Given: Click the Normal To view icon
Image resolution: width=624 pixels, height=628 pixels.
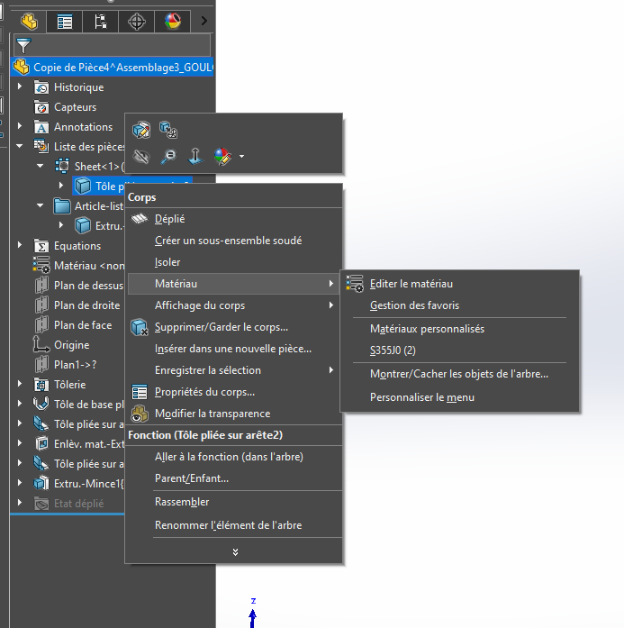Looking at the screenshot, I should pos(195,157).
